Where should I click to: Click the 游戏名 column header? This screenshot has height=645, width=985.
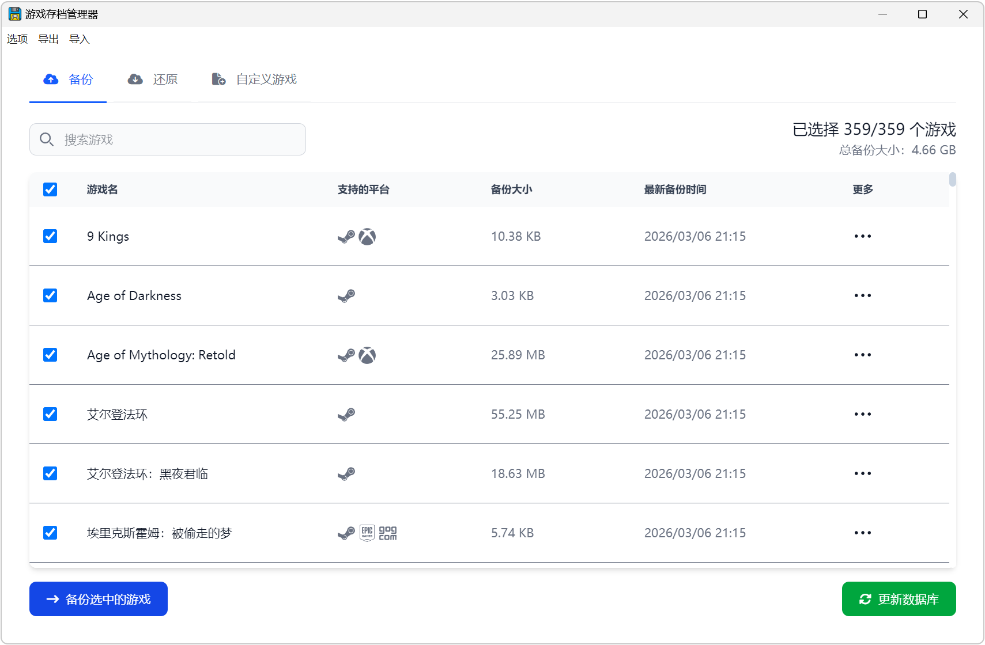pos(103,189)
